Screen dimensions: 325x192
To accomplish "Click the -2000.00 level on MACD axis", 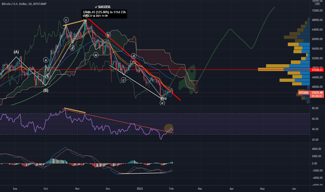I will point(317,171).
